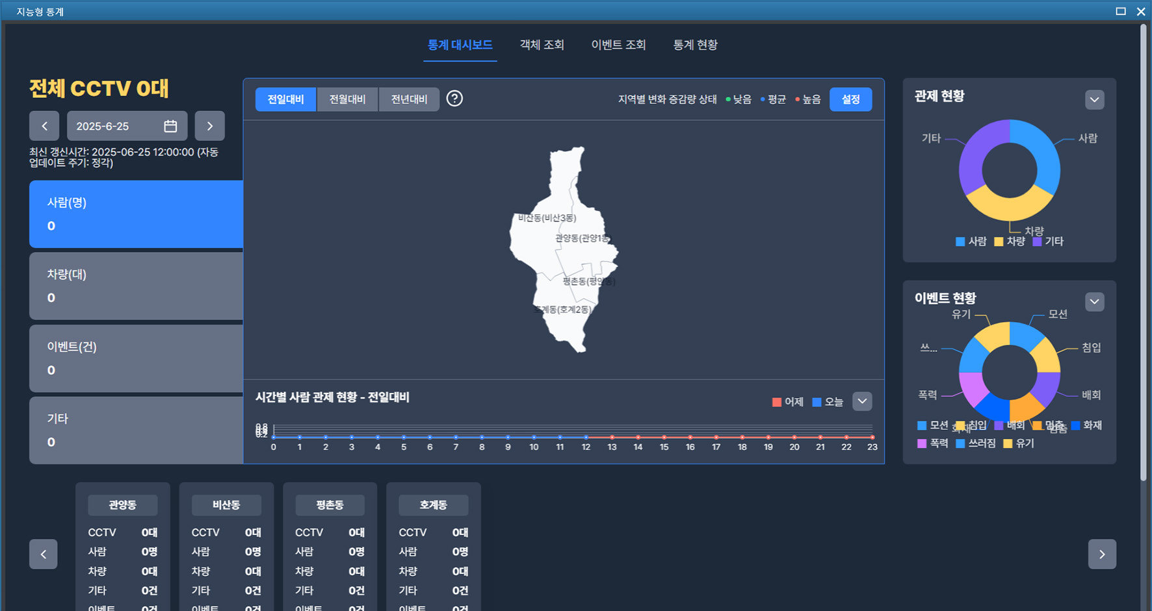Show next district cards with right arrow
This screenshot has height=611, width=1152.
pyautogui.click(x=1102, y=554)
